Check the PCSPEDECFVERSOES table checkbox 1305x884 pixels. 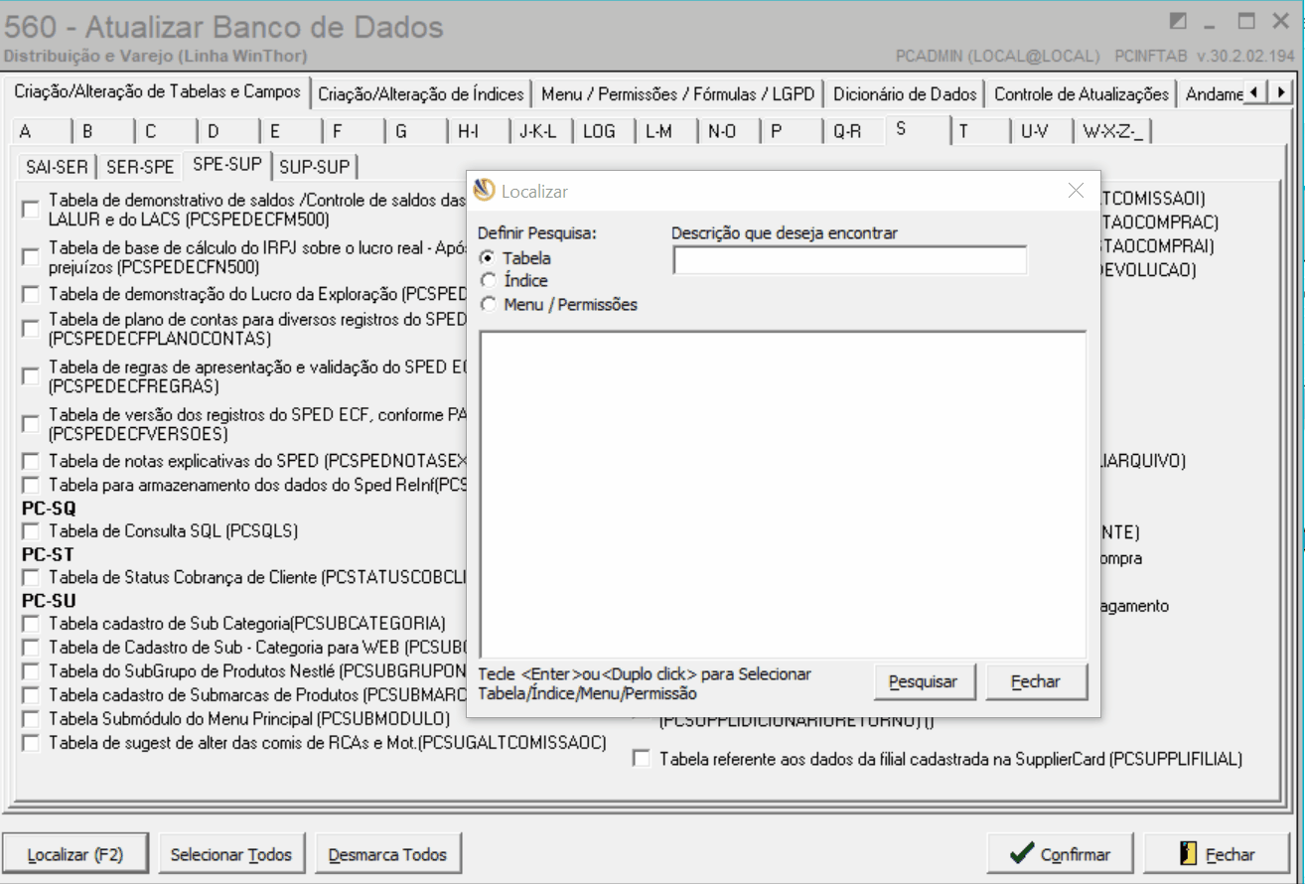point(31,424)
